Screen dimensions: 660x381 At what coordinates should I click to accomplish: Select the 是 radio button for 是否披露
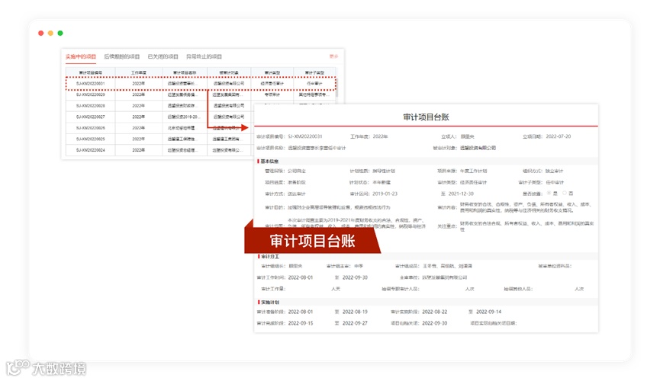pos(549,193)
